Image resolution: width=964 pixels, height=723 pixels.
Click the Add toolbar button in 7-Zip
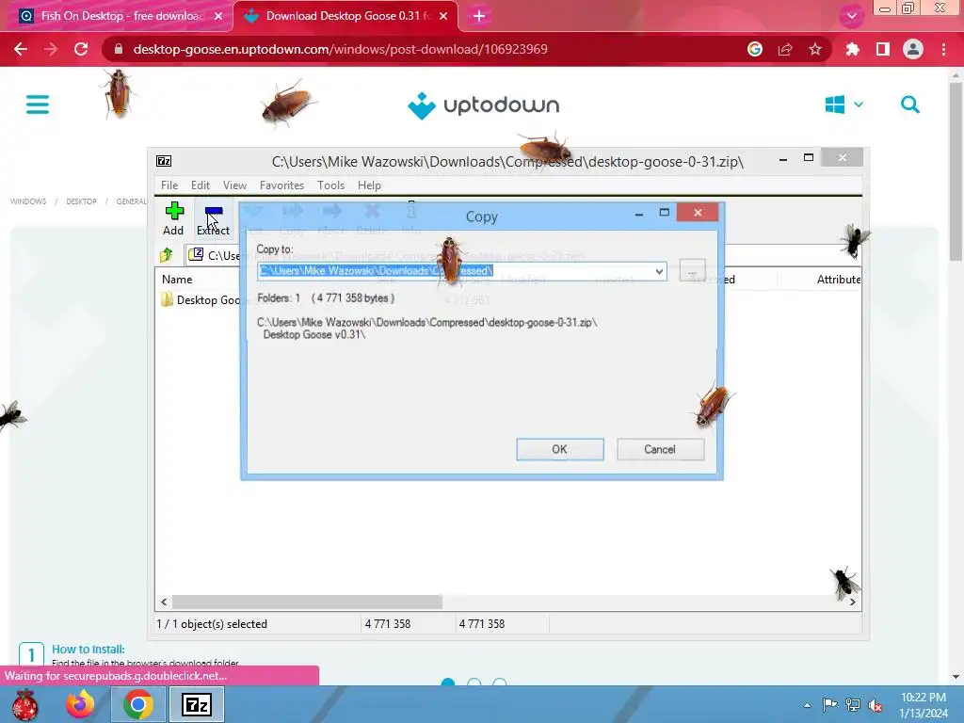[x=173, y=218]
